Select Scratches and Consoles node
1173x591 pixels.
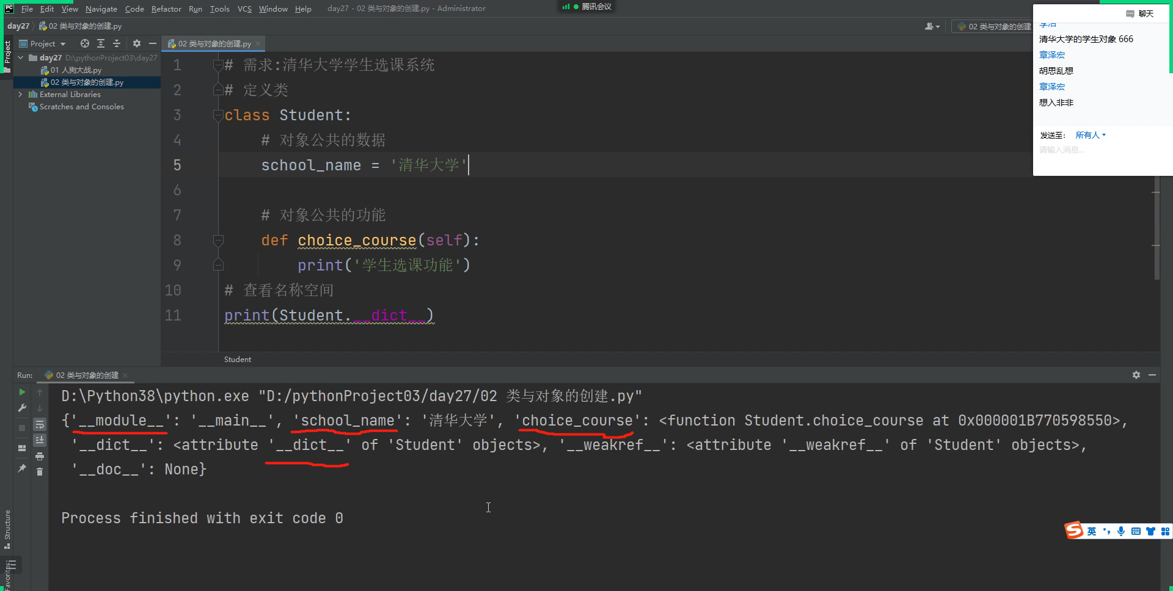pos(76,106)
